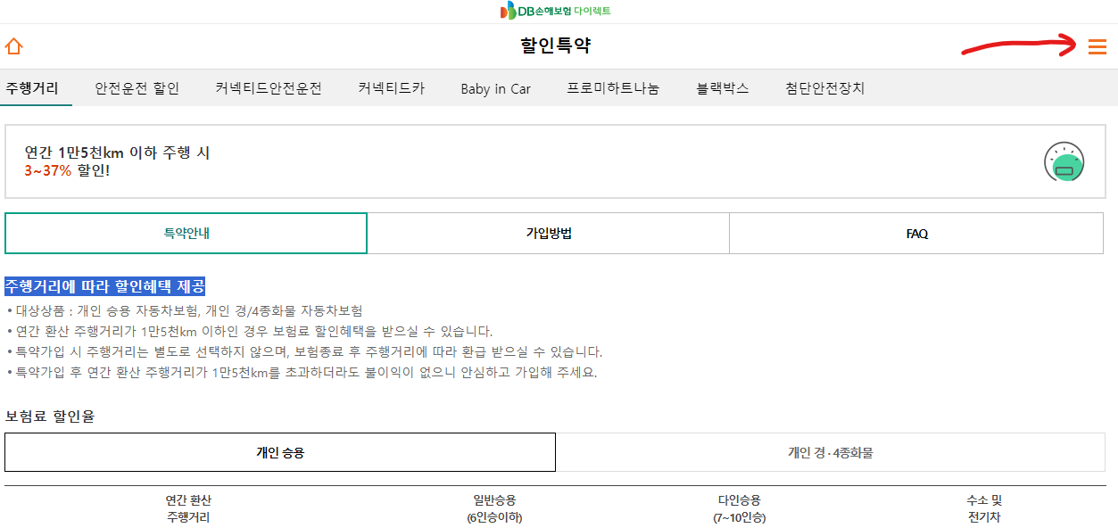
Task: Select the 특약안내 section tab
Action: [x=186, y=234]
